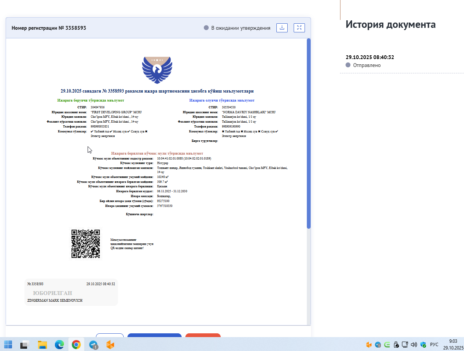Click leased area value 509.7 м²
Viewport: 464px width, 351px height.
point(162,182)
